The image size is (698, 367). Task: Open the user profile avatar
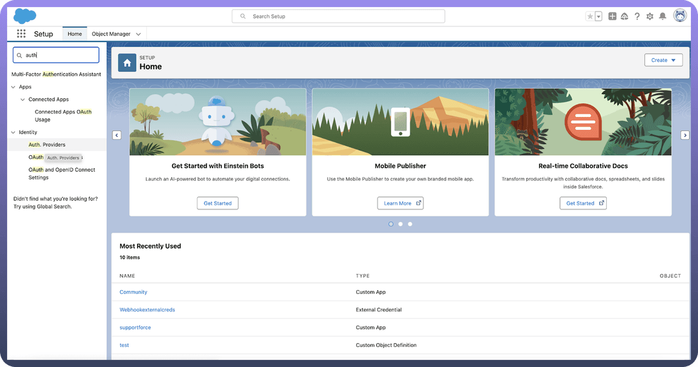pos(679,16)
